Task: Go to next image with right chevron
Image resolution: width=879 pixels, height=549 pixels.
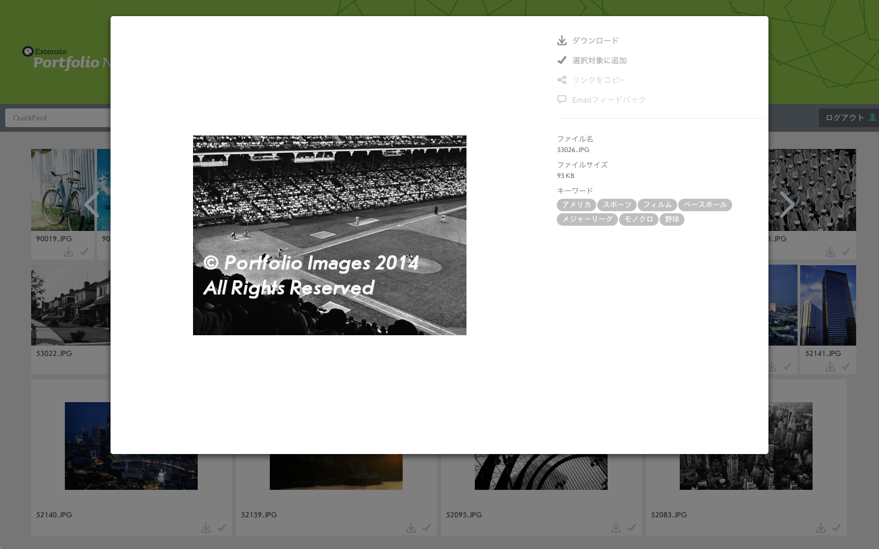Action: pyautogui.click(x=787, y=204)
